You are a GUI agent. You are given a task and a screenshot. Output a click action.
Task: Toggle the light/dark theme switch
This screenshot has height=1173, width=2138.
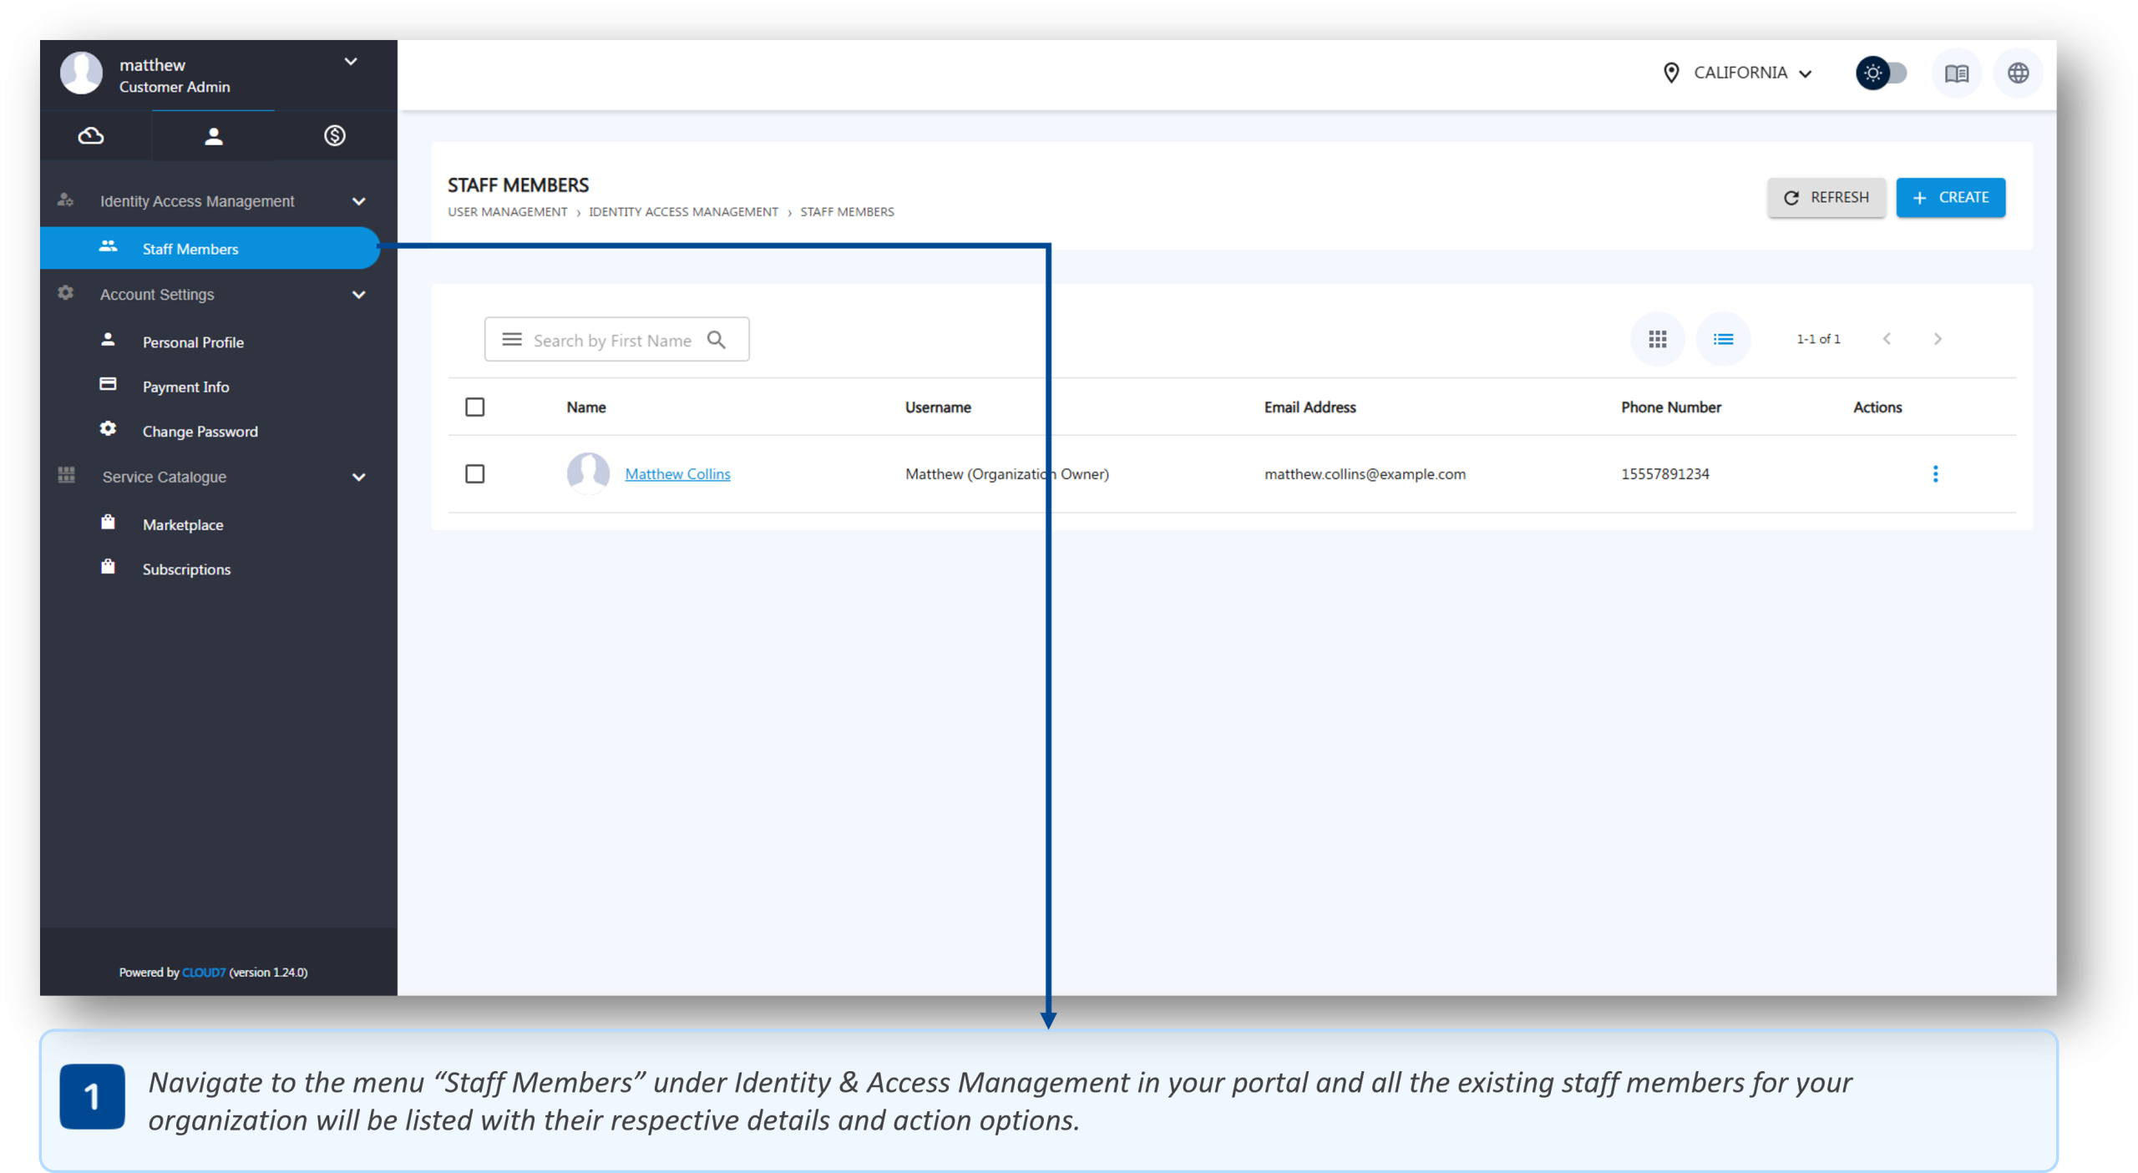tap(1882, 73)
